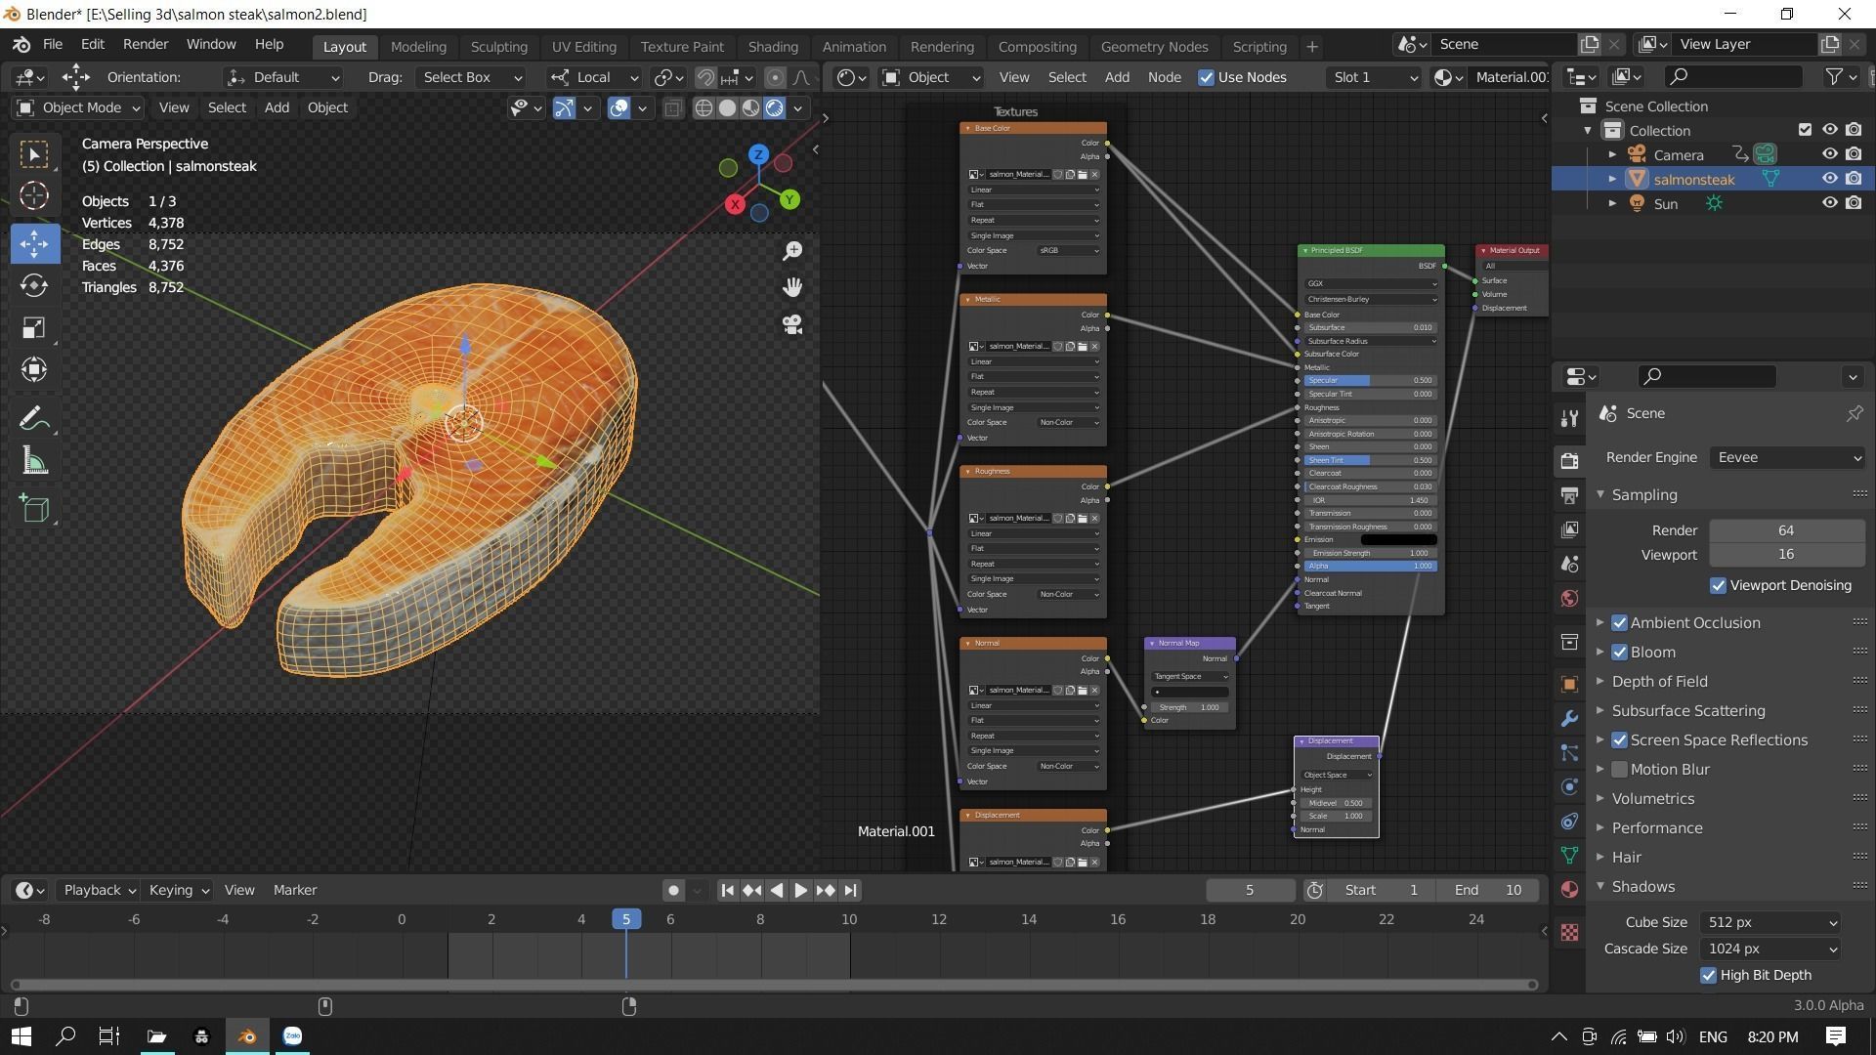Click the Emission color swatch

[1398, 539]
